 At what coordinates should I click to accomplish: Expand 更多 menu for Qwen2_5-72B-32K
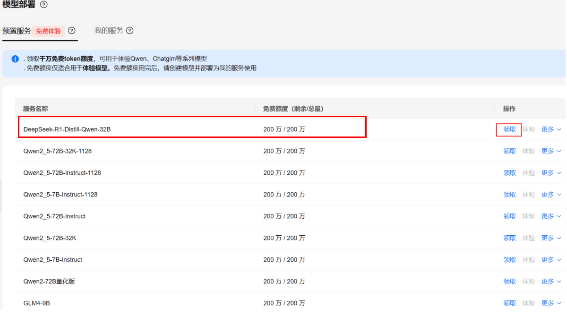(551, 238)
